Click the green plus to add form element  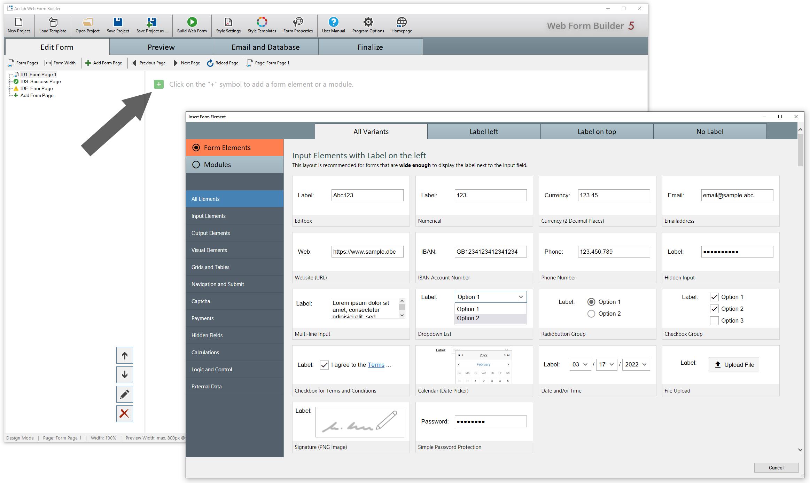pyautogui.click(x=159, y=84)
